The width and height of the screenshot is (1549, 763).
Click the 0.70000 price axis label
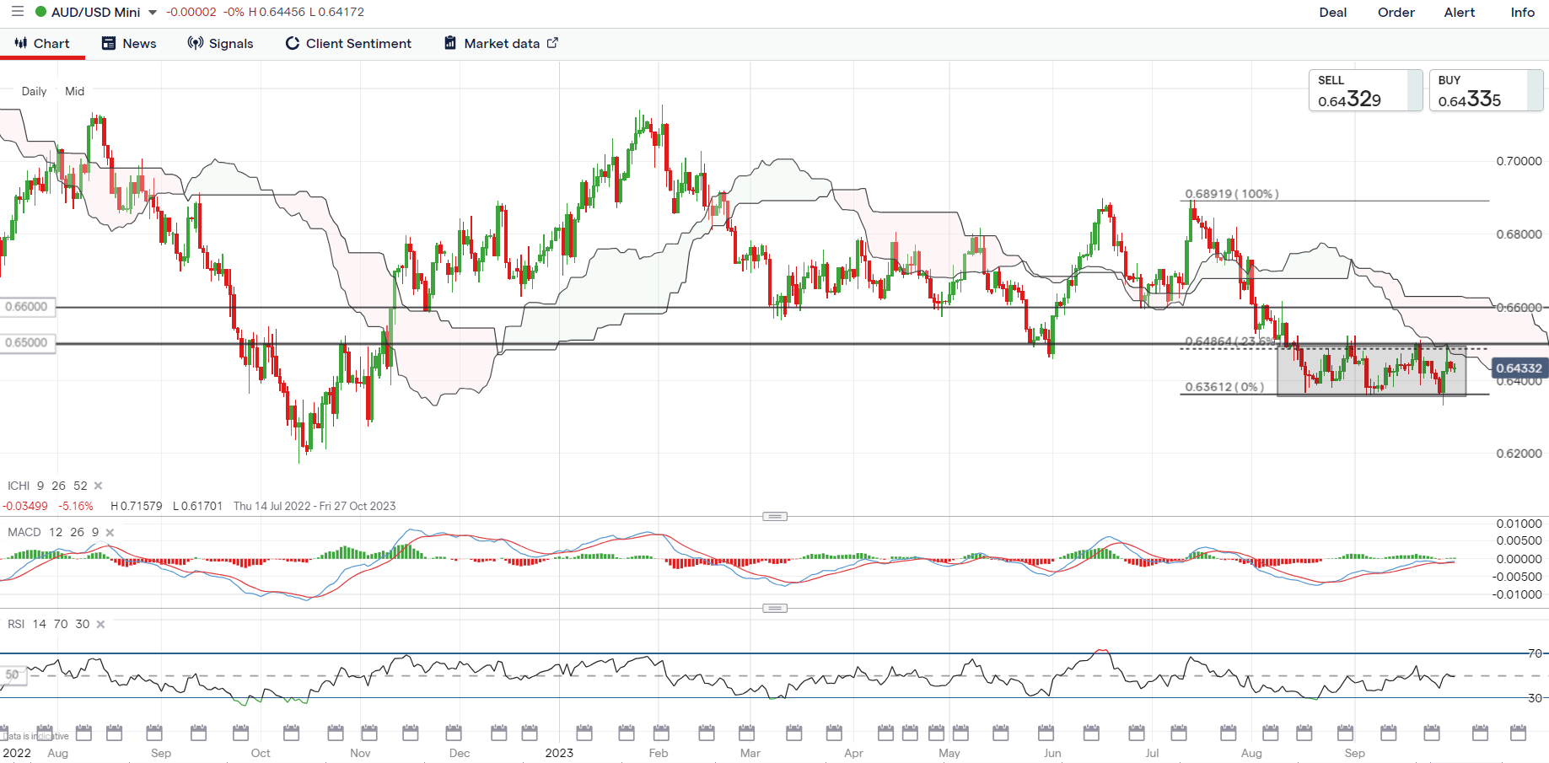tap(1519, 161)
